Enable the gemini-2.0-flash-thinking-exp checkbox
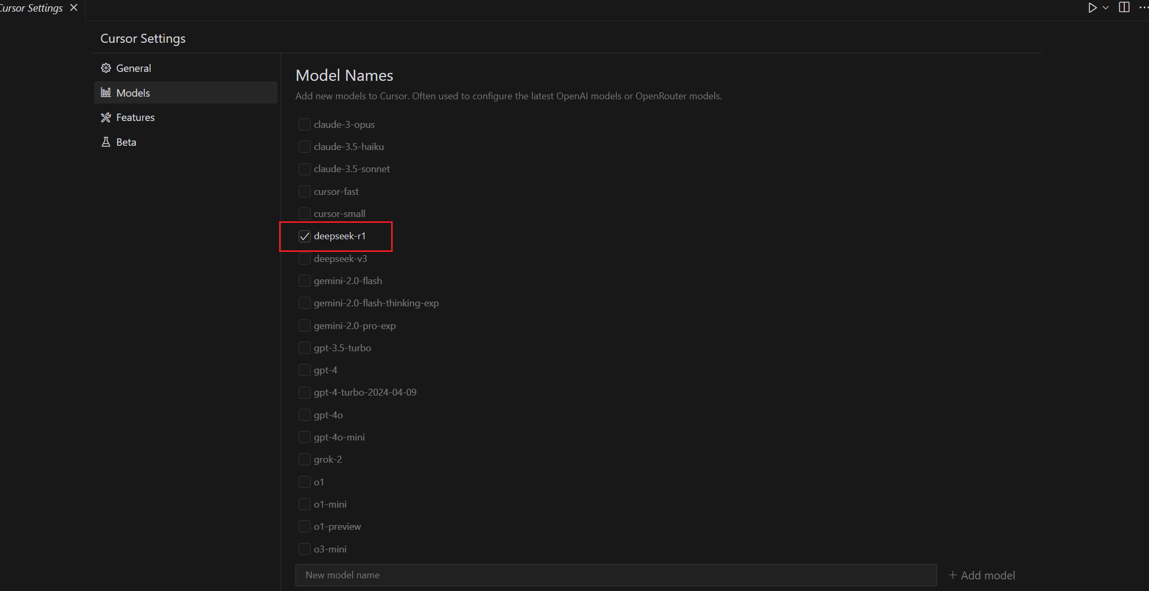 pos(304,303)
